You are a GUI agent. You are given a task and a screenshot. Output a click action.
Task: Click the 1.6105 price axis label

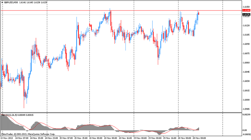point(246,35)
